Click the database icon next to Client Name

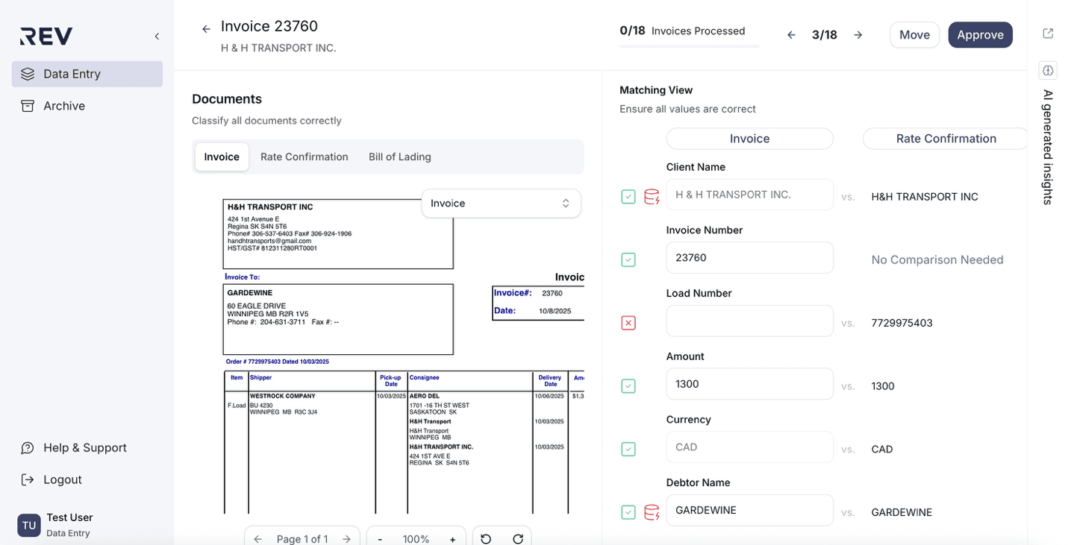tap(651, 197)
